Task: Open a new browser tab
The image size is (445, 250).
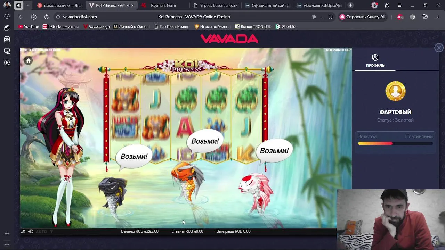Action: 350,5
